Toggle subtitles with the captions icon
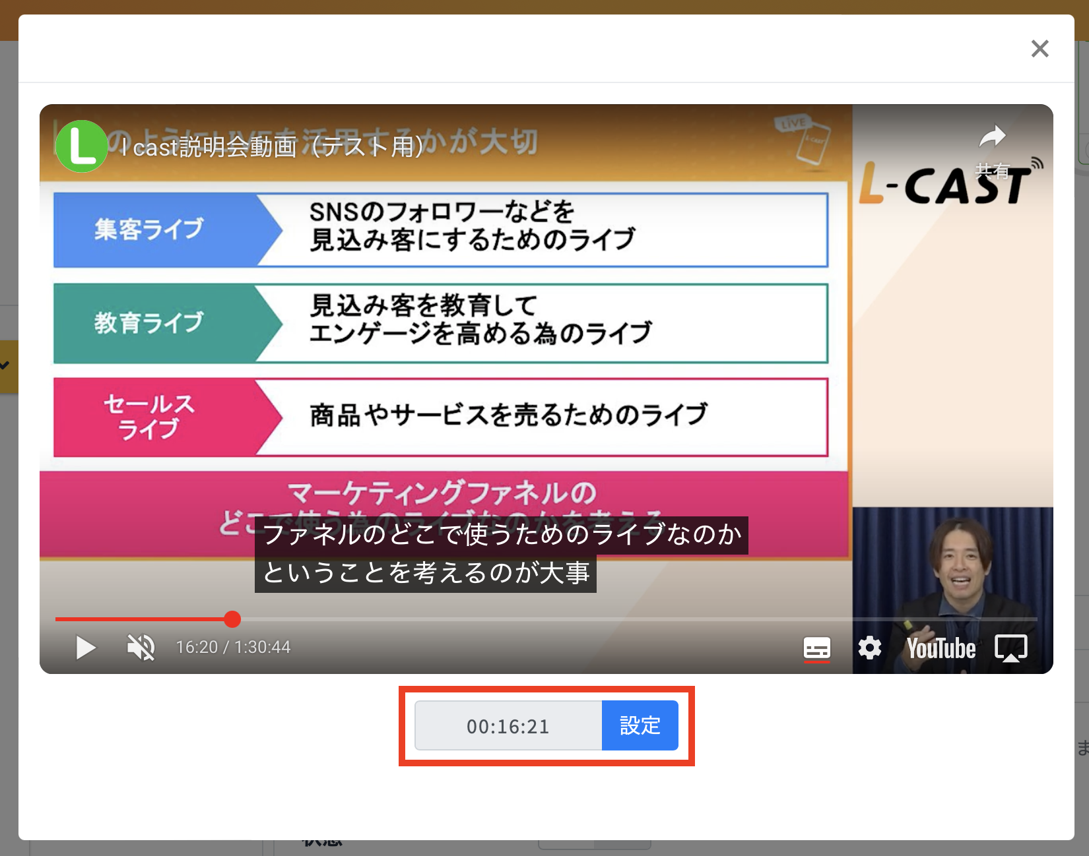1089x856 pixels. (817, 648)
